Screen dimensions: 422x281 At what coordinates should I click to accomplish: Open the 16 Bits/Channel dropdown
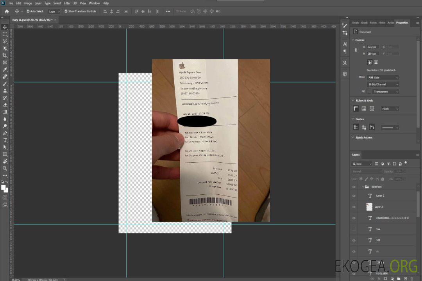pos(383,84)
